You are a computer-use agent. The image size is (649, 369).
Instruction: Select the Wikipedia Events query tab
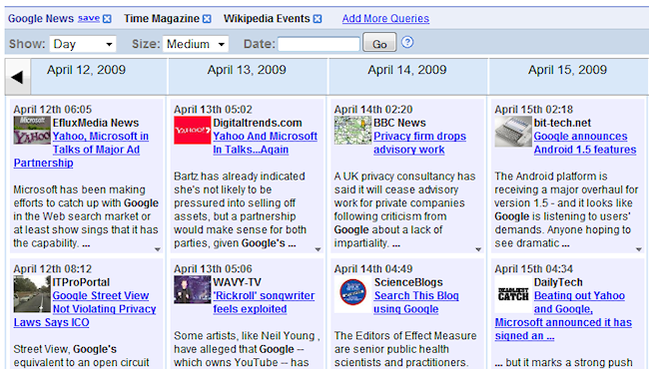click(x=267, y=19)
